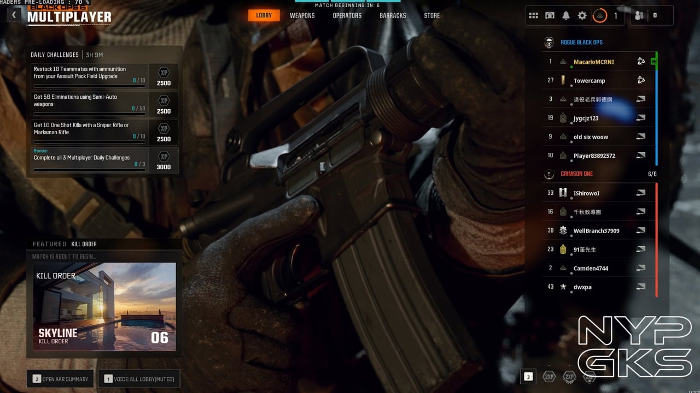The height and width of the screenshot is (393, 700).
Task: Click the rank insignia next to IShirowoI
Action: (563, 193)
